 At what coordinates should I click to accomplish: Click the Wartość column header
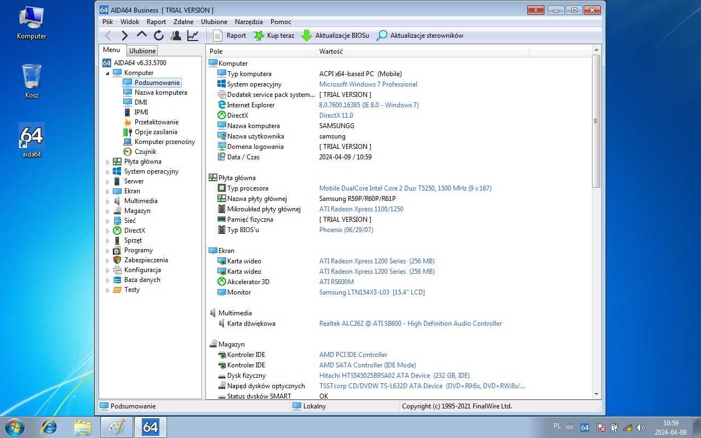pos(422,51)
